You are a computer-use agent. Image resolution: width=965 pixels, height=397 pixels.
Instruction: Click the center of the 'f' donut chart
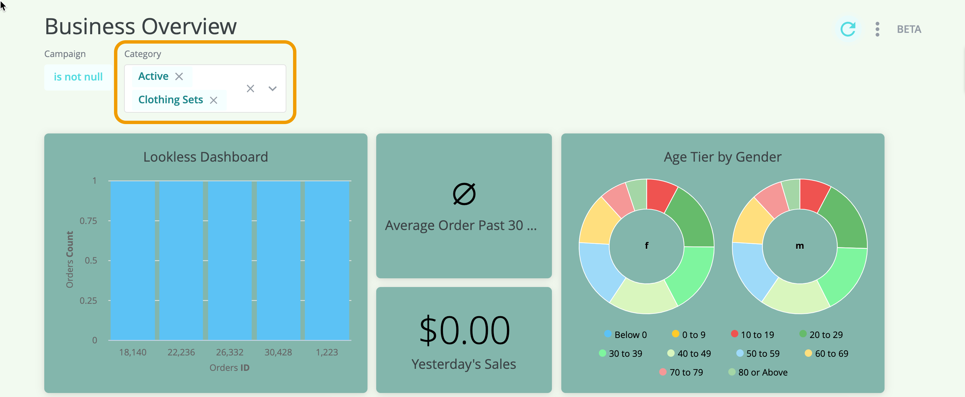(646, 246)
